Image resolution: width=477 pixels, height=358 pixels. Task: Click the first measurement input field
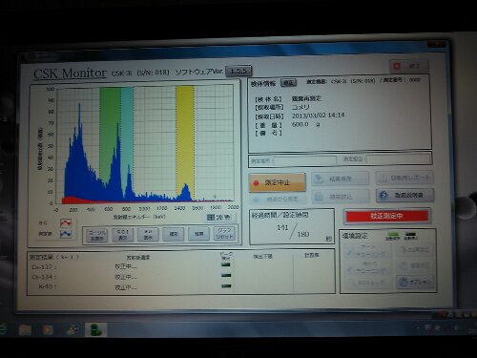click(x=304, y=160)
